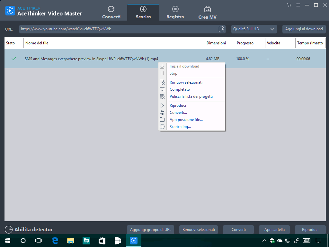
Task: Switch to the Scarica tab
Action: [143, 13]
